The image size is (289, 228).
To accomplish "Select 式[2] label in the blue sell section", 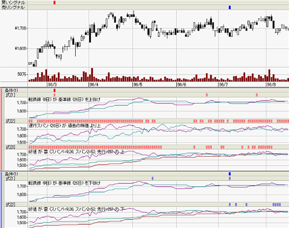I will coord(10,204).
